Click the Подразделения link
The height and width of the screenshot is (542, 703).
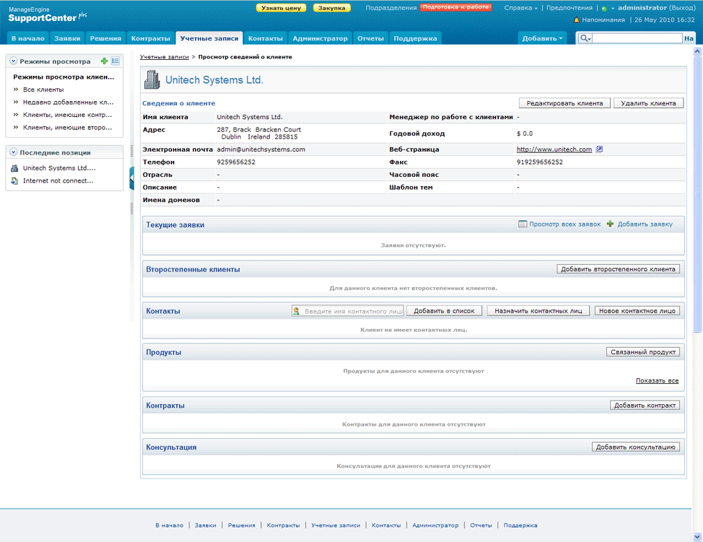pyautogui.click(x=391, y=8)
